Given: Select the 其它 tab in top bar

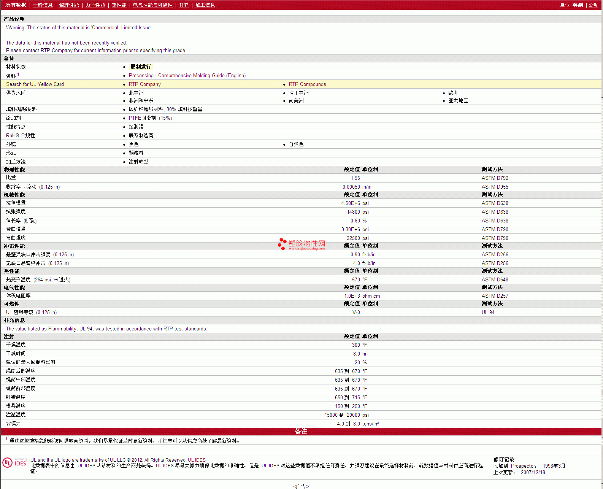Looking at the screenshot, I should [x=184, y=5].
